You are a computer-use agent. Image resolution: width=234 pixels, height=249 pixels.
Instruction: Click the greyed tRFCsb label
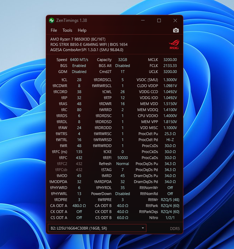click(61, 170)
